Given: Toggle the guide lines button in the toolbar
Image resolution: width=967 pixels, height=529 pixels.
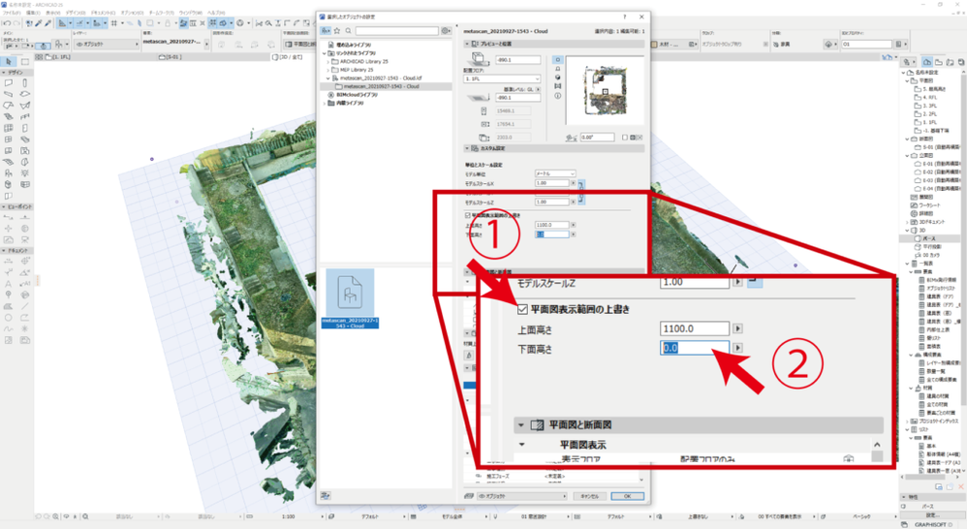Looking at the screenshot, I should 78,23.
